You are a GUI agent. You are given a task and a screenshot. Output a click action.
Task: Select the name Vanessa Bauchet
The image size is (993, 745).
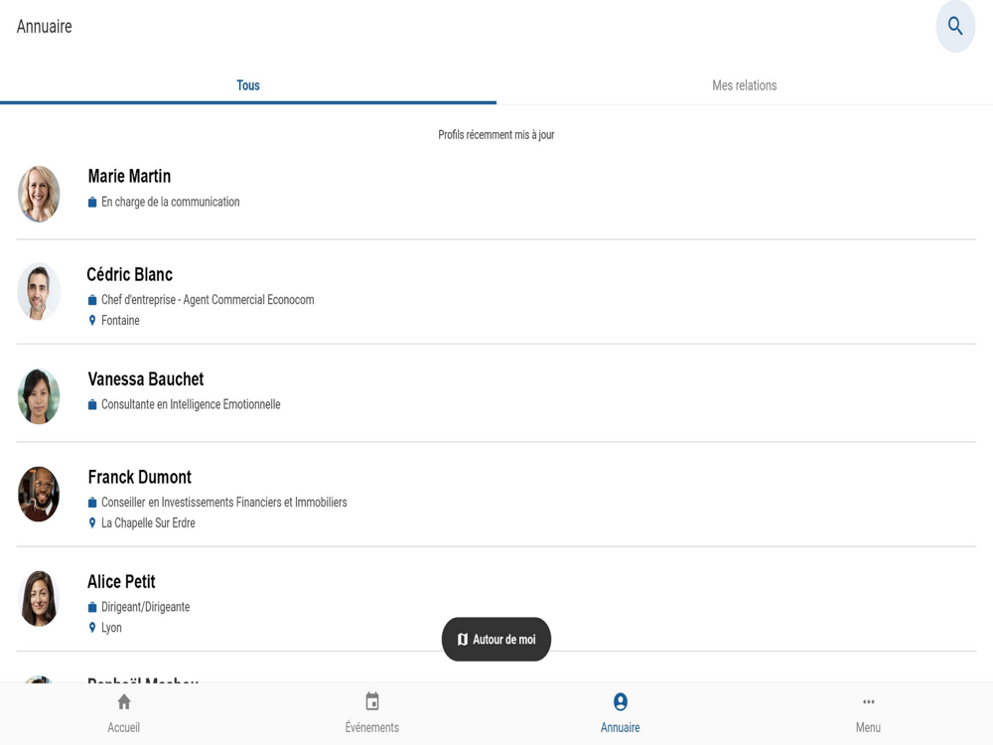pyautogui.click(x=146, y=378)
